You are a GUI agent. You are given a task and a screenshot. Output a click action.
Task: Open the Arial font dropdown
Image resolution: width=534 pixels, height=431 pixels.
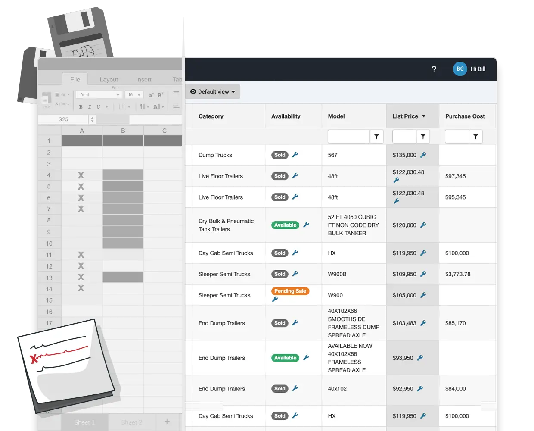[99, 95]
